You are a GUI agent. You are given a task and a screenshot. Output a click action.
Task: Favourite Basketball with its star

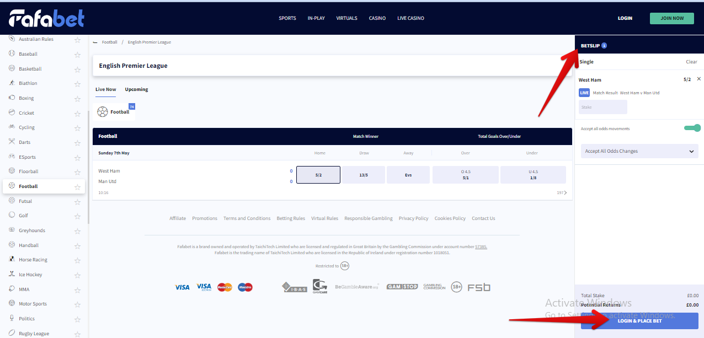click(x=77, y=69)
